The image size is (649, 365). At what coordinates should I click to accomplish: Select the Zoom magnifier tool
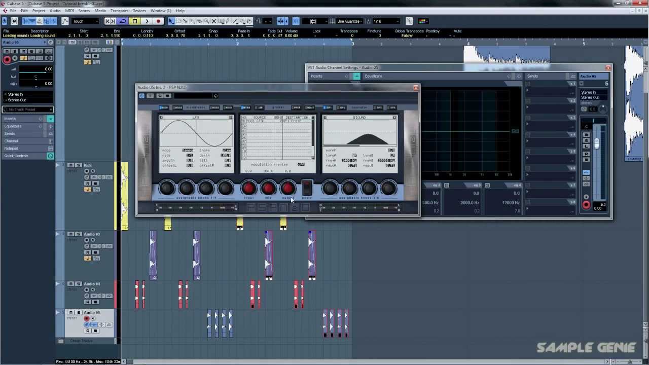[206, 21]
